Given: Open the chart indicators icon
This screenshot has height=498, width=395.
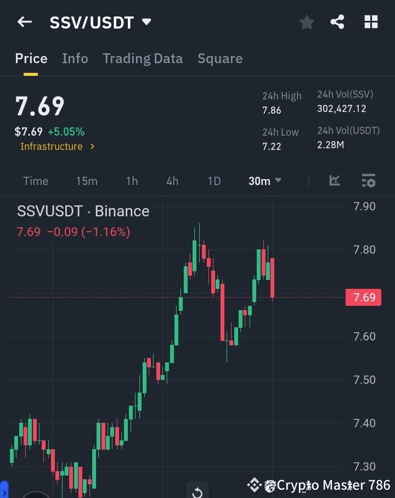Looking at the screenshot, I should point(334,181).
